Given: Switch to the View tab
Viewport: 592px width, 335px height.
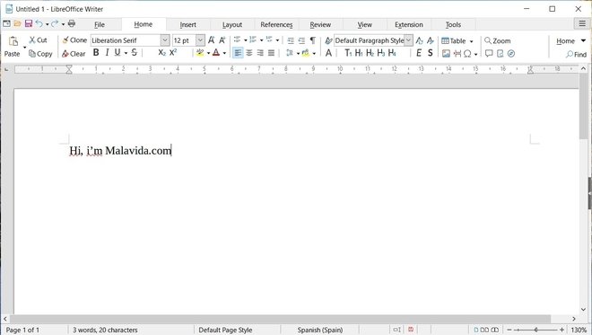Looking at the screenshot, I should (x=364, y=24).
